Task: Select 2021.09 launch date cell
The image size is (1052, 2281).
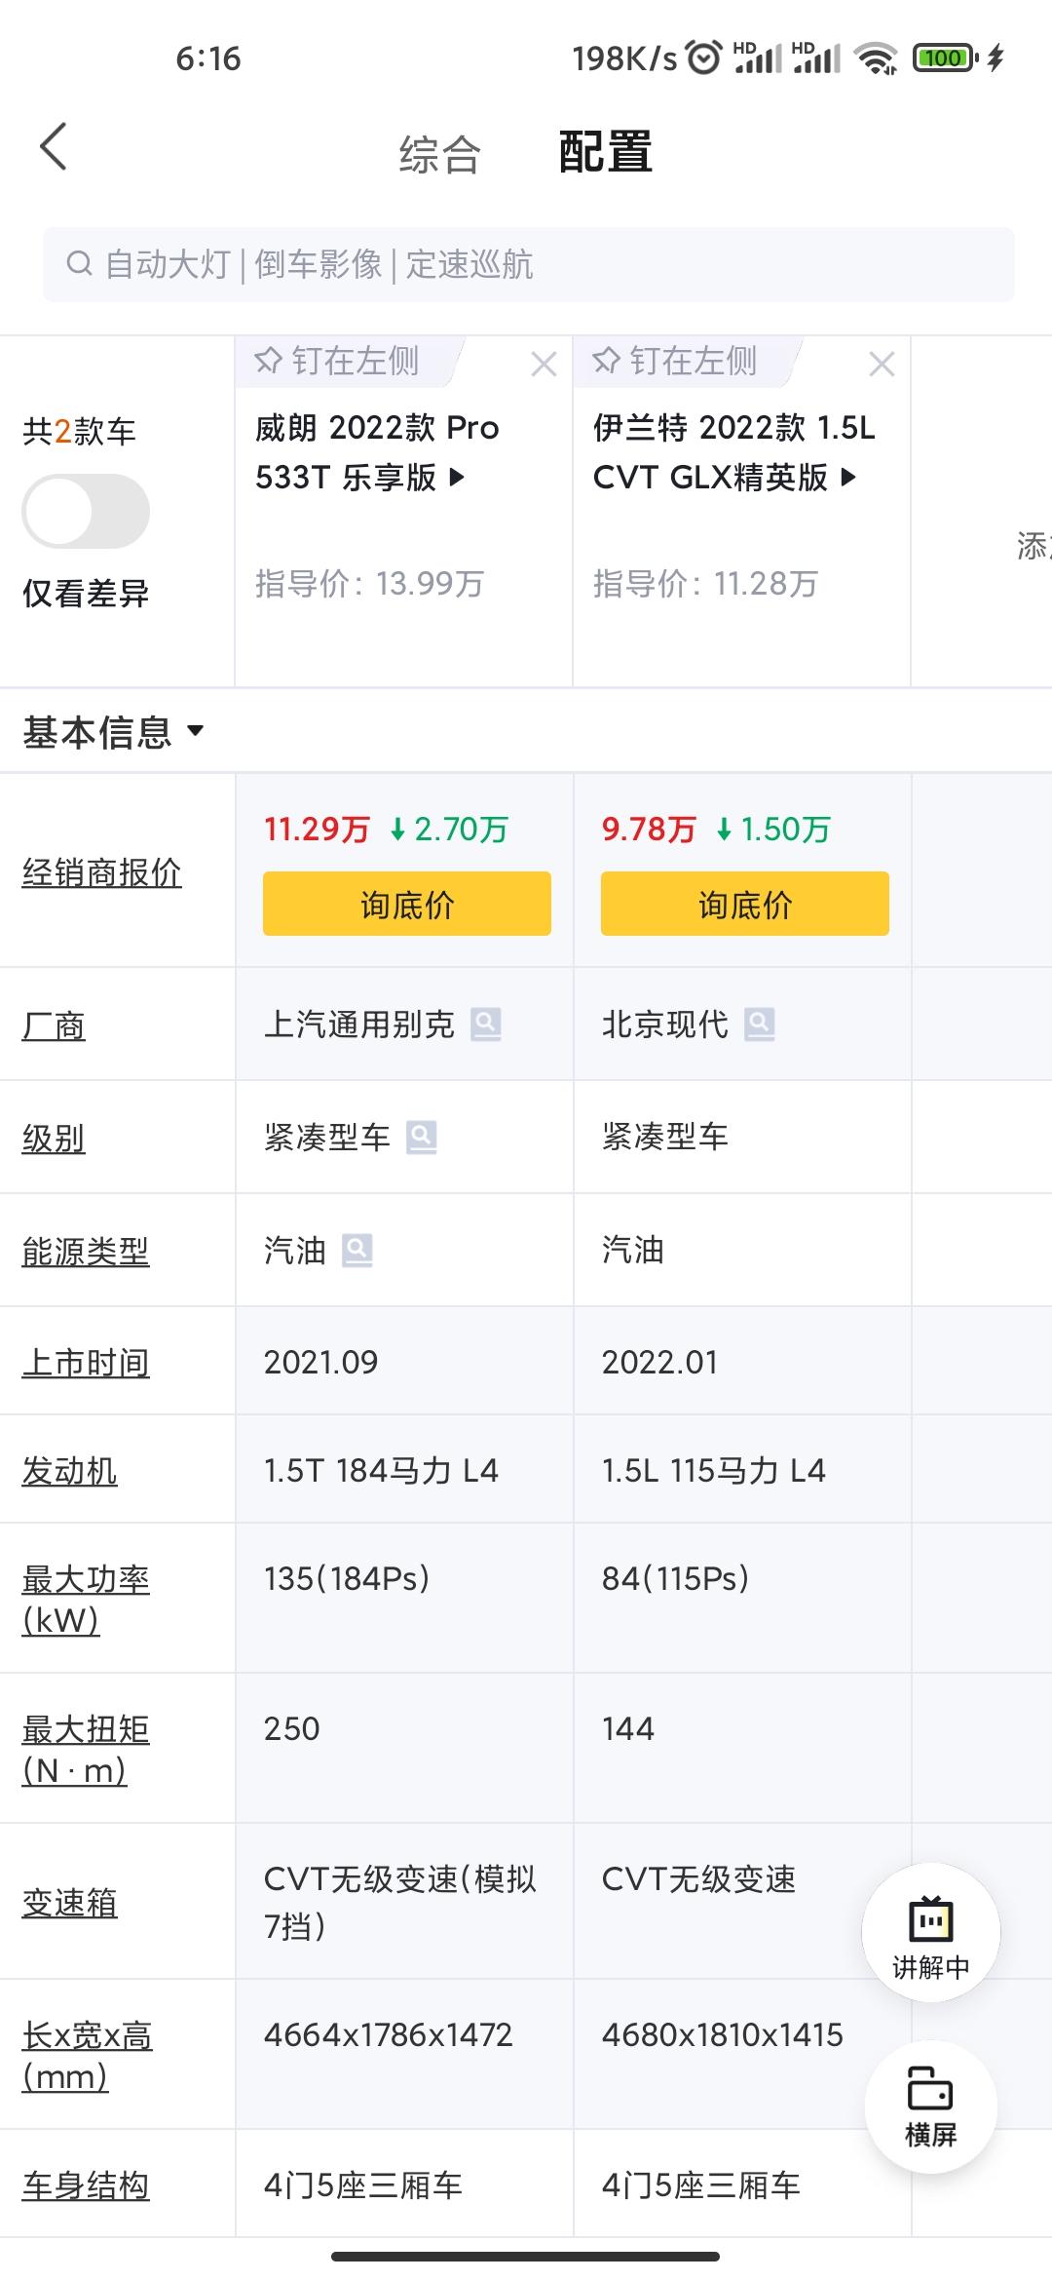Action: [x=404, y=1361]
